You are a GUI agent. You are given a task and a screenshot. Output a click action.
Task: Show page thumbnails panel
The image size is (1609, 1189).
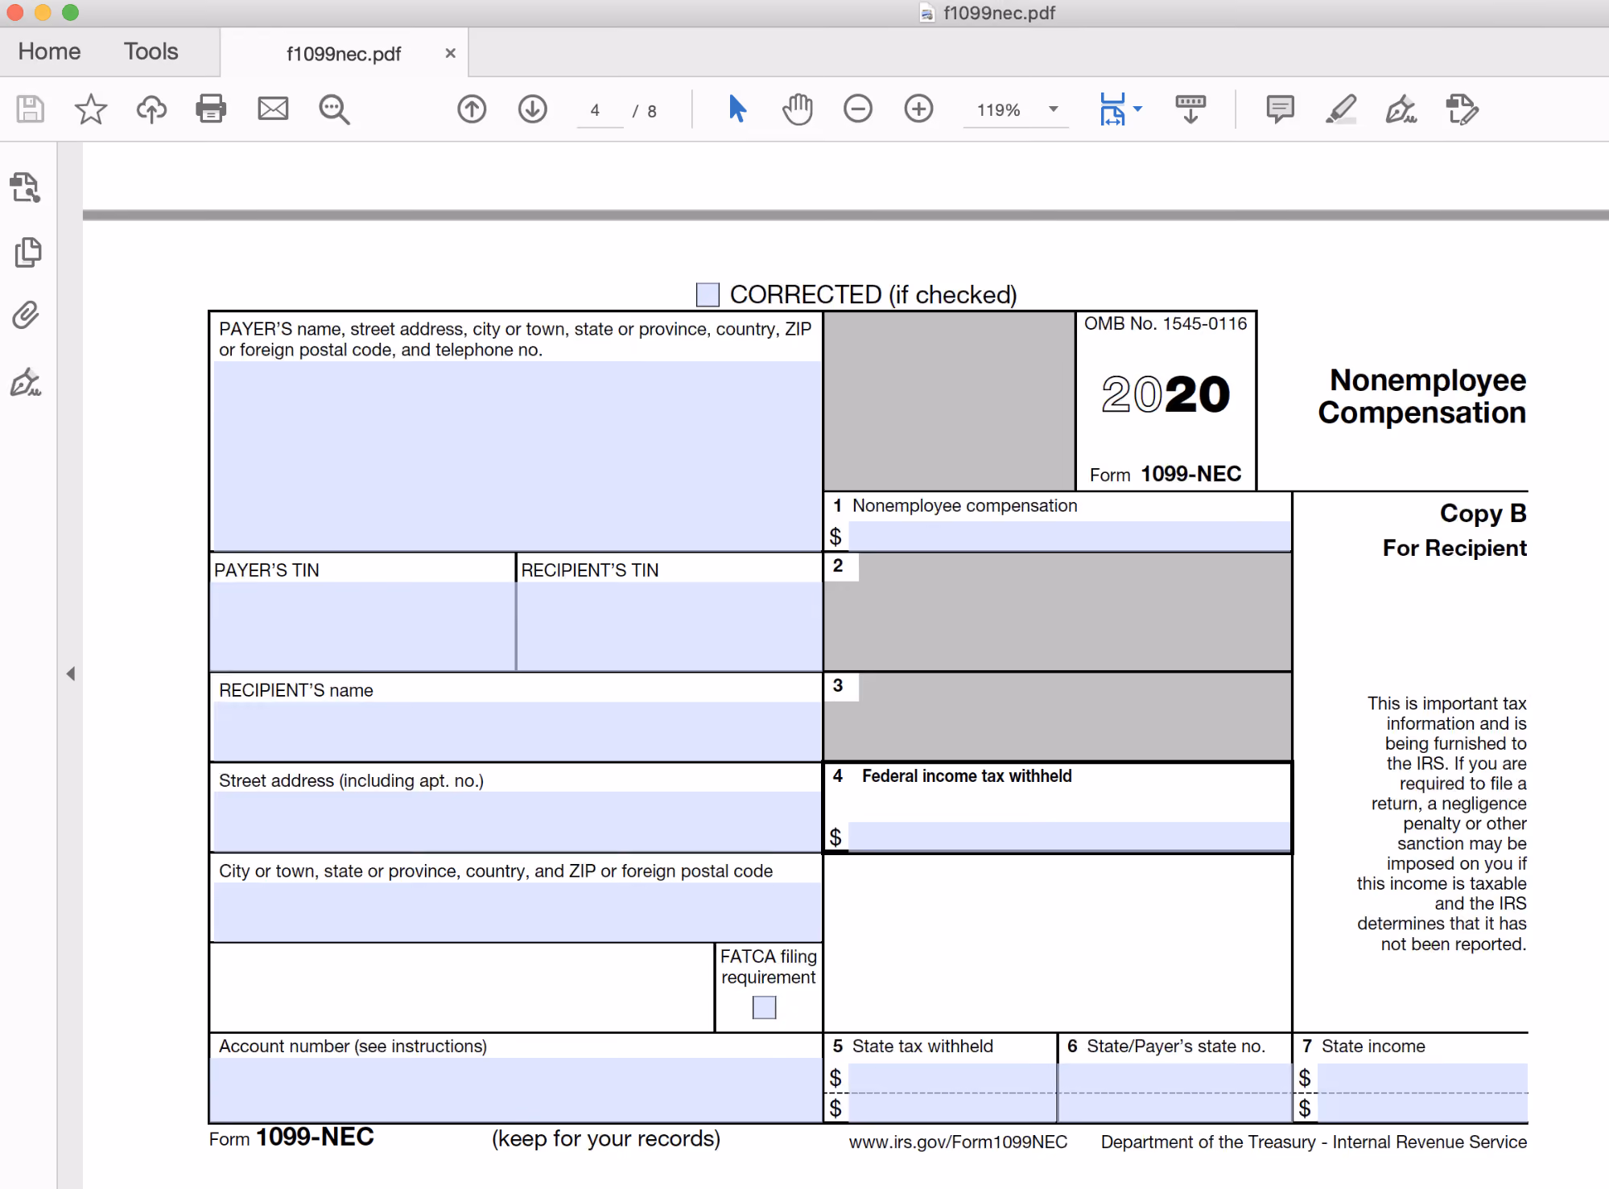[28, 252]
